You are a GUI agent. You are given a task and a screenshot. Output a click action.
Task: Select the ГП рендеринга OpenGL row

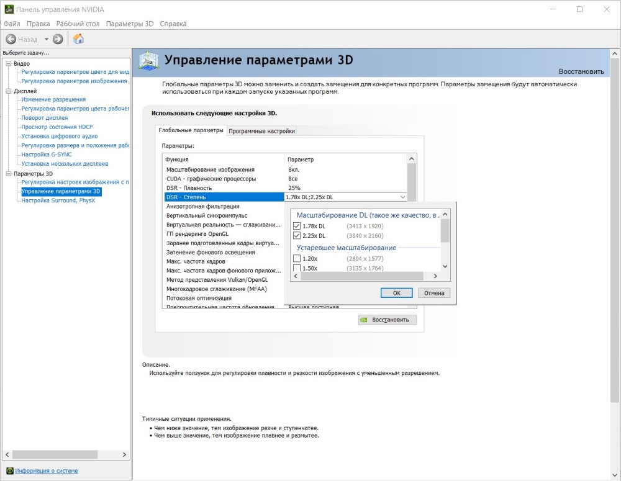[x=224, y=234]
